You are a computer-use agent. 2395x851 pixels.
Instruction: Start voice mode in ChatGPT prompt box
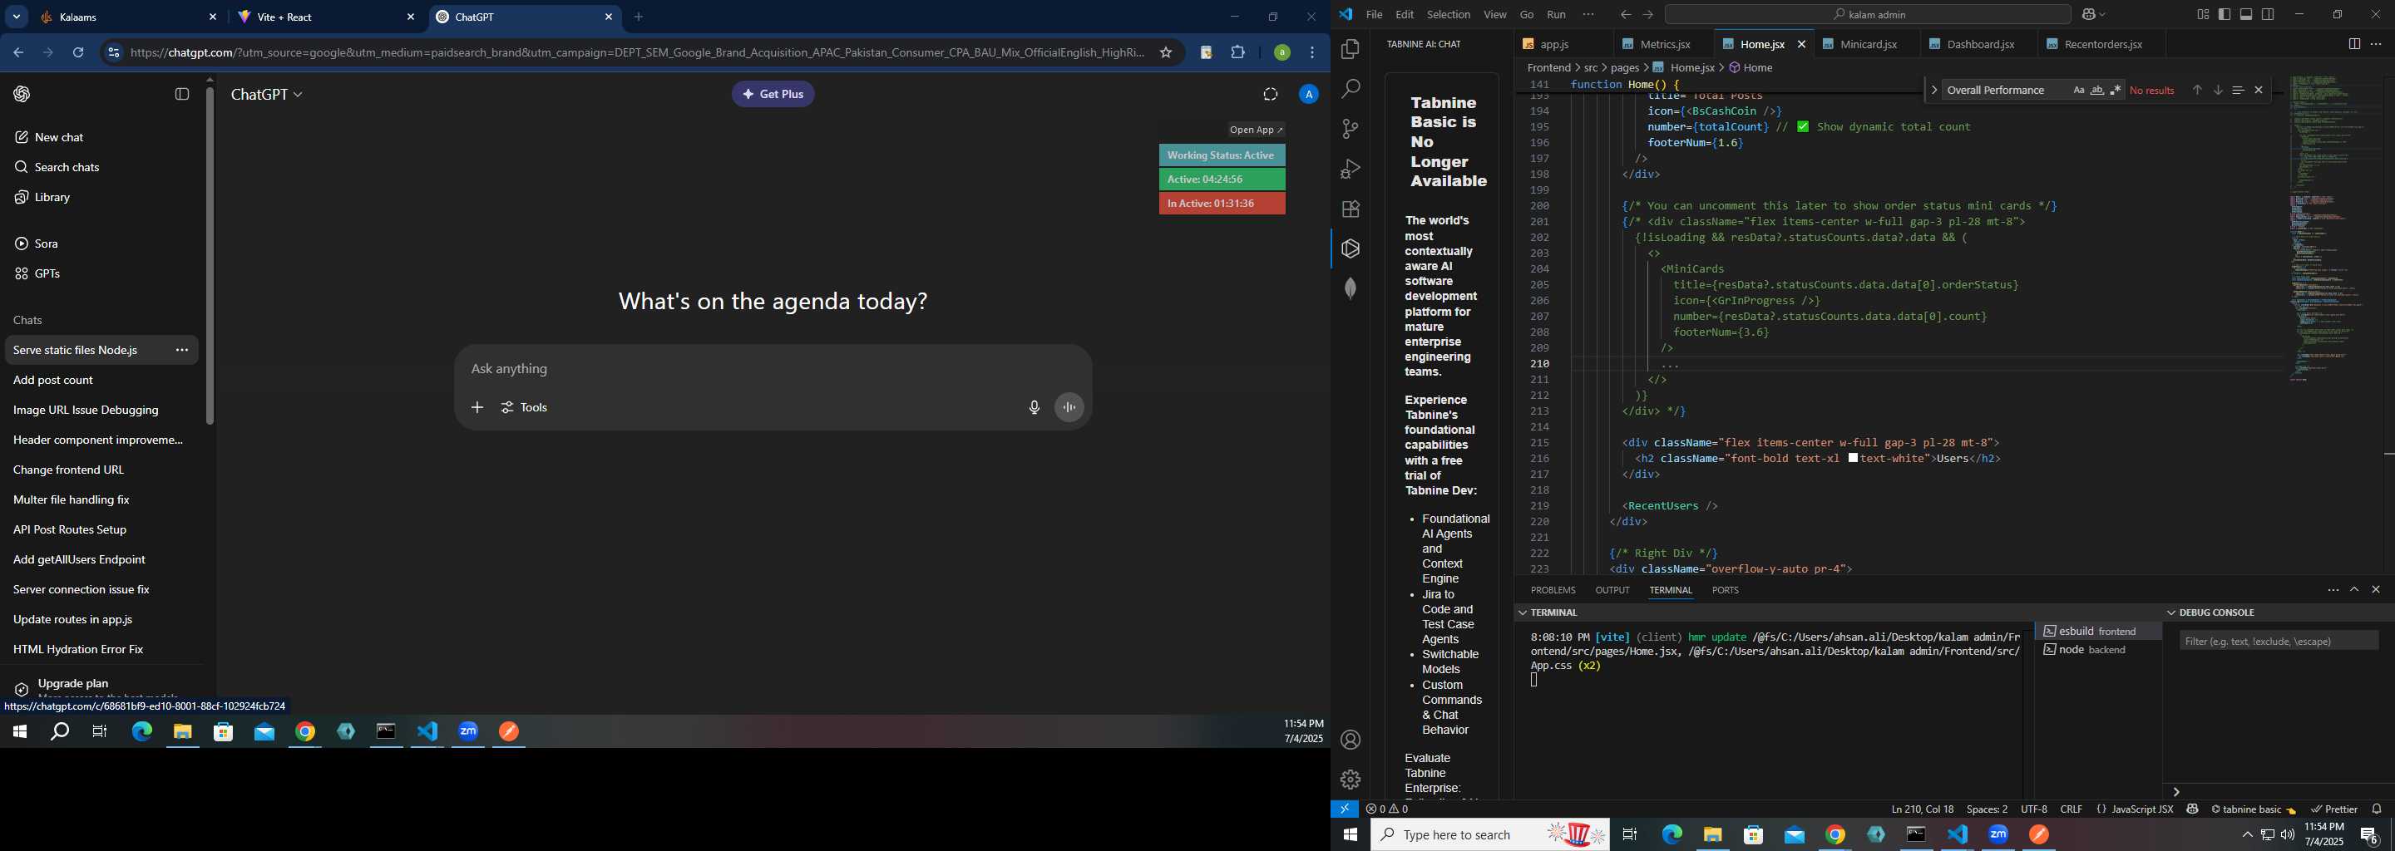point(1069,408)
